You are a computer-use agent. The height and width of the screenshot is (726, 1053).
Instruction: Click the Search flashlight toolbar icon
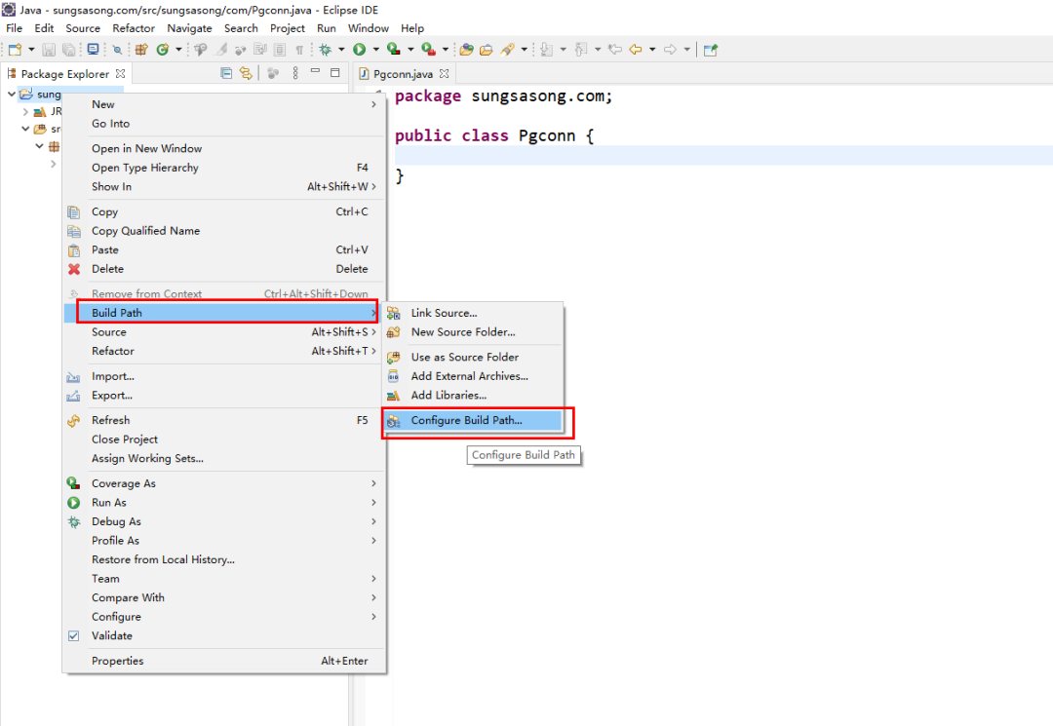point(508,50)
